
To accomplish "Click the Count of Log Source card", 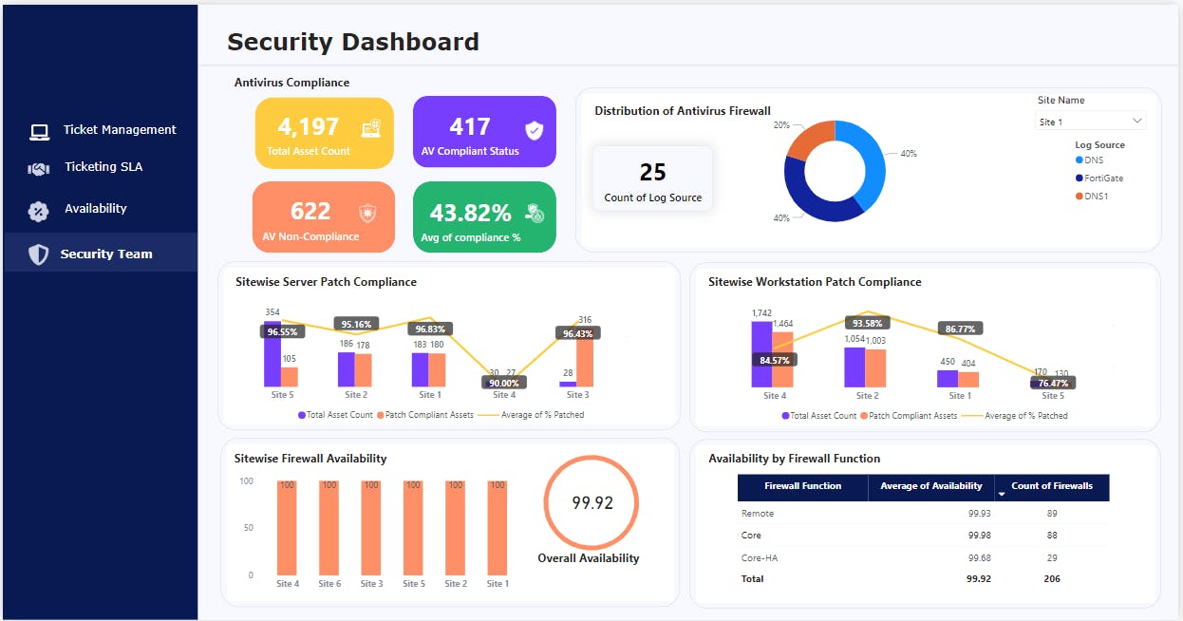I will [652, 179].
